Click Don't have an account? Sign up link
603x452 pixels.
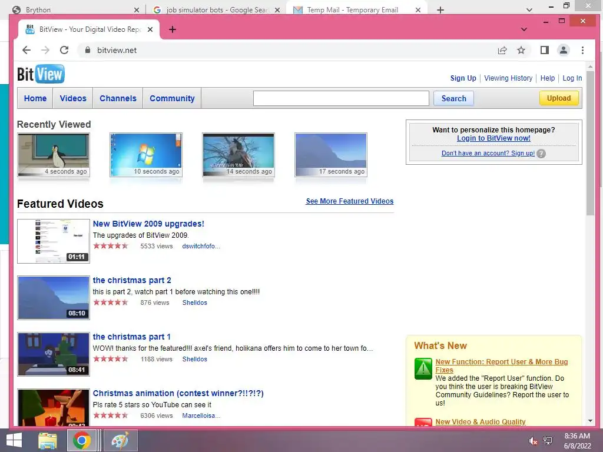coord(488,153)
